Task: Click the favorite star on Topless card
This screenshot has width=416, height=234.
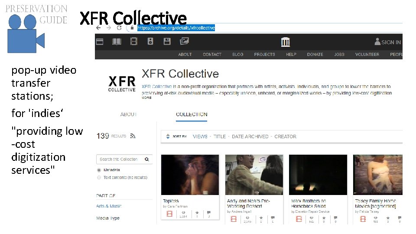Action: pos(197,212)
